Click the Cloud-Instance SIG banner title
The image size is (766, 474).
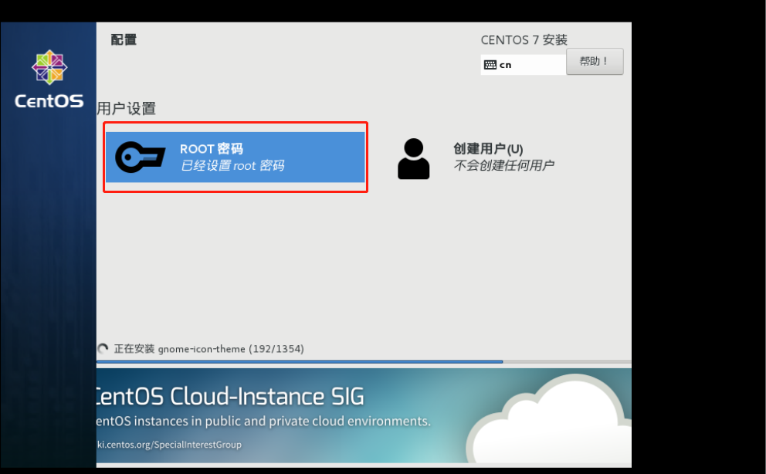pyautogui.click(x=230, y=396)
